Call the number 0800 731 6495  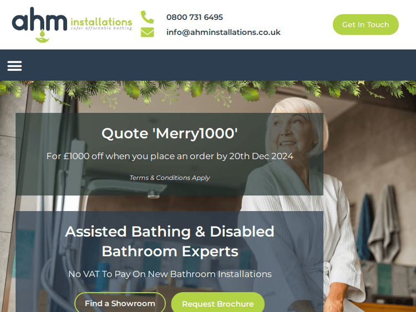coord(195,17)
